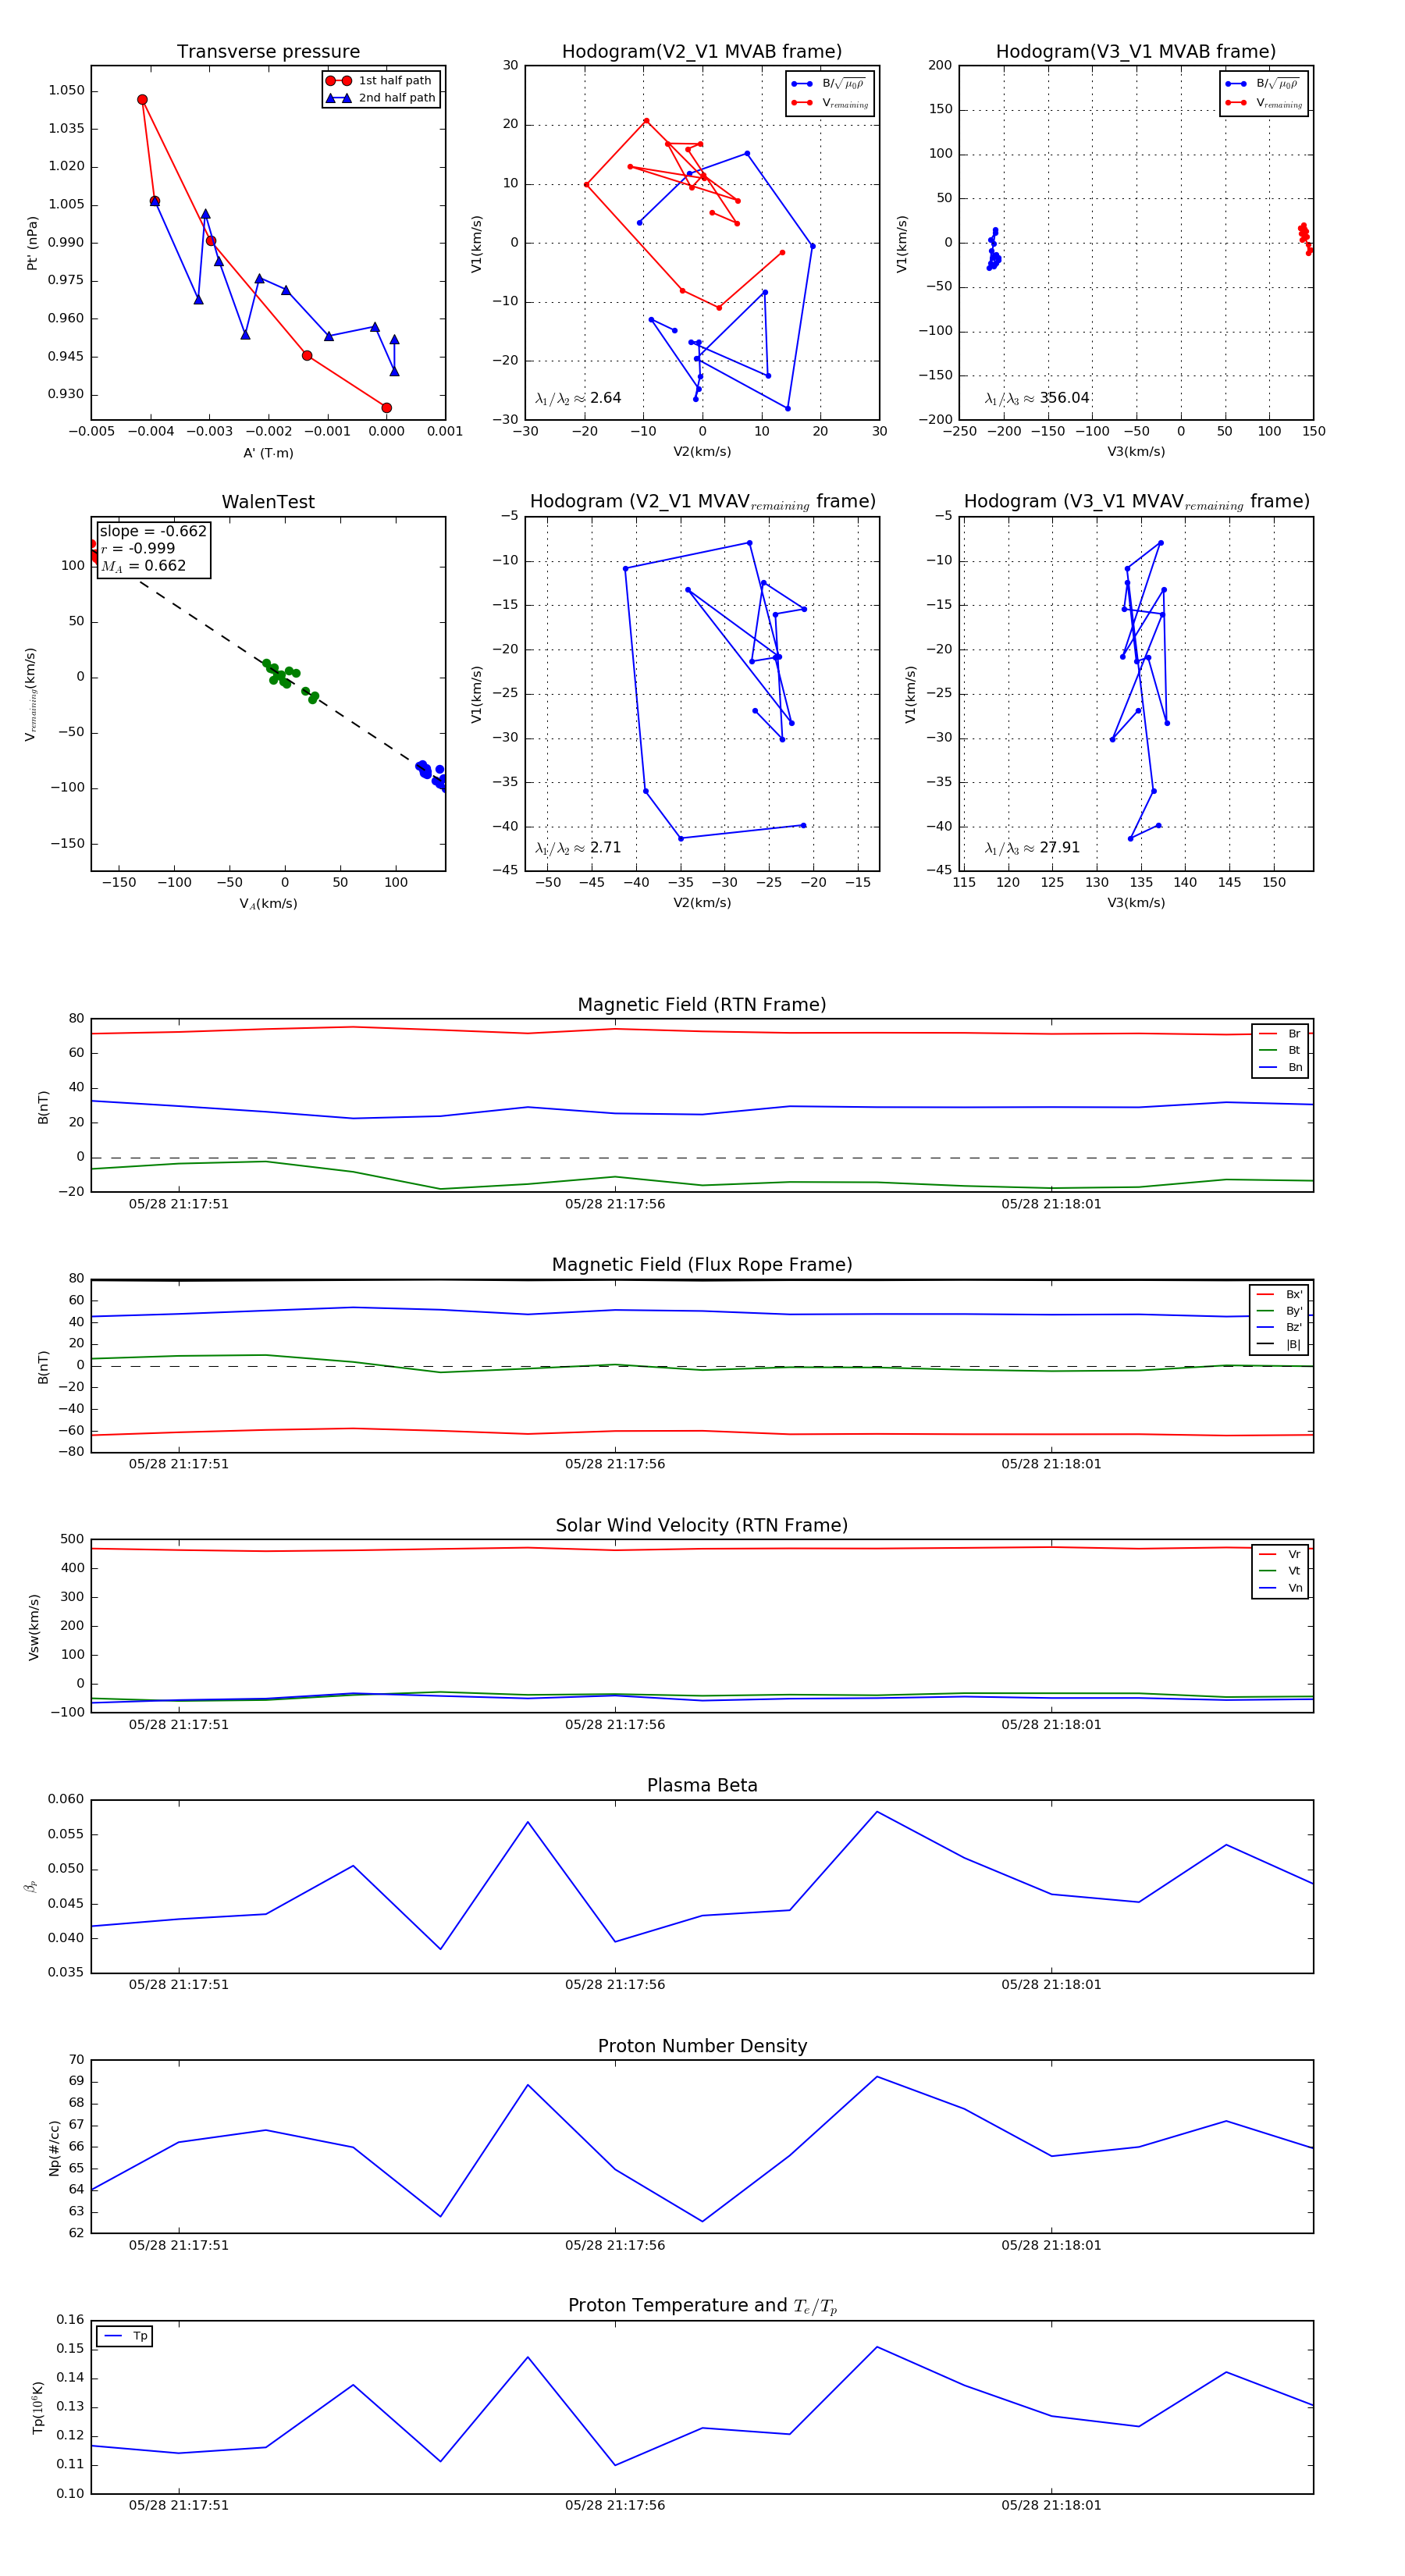Click the lowest red point in Transverse pressure plot

point(386,408)
